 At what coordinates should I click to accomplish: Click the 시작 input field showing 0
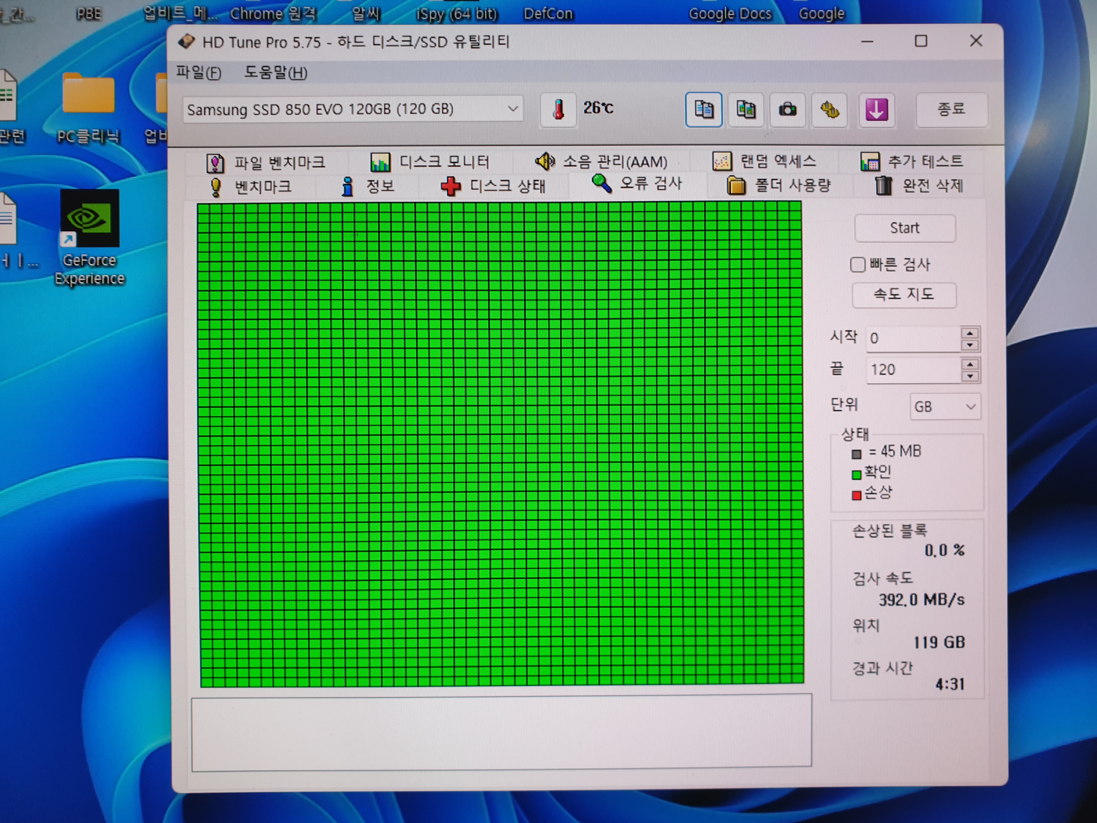(x=914, y=339)
